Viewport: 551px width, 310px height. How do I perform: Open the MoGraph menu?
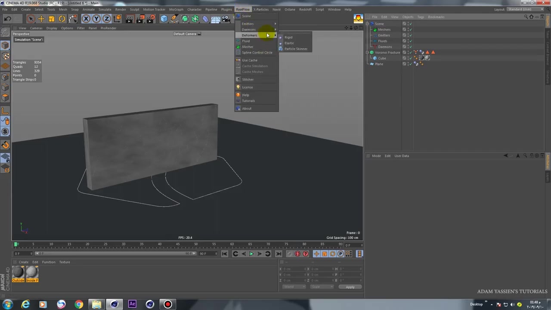coord(176,9)
